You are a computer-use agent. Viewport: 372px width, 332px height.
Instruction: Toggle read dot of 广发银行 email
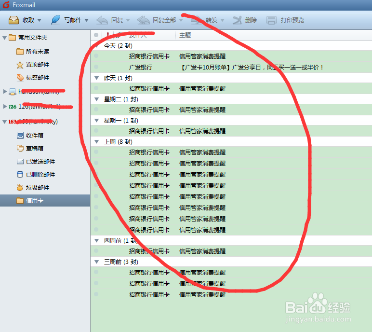click(96, 67)
